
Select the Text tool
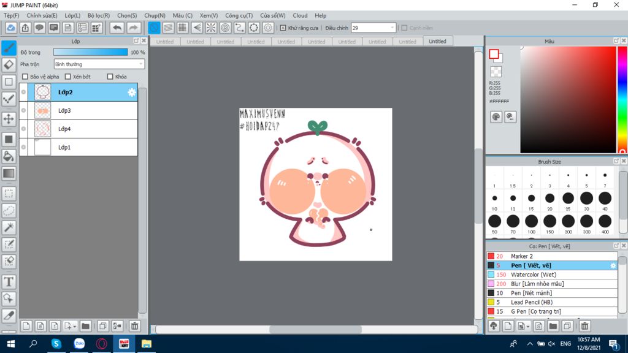9,282
